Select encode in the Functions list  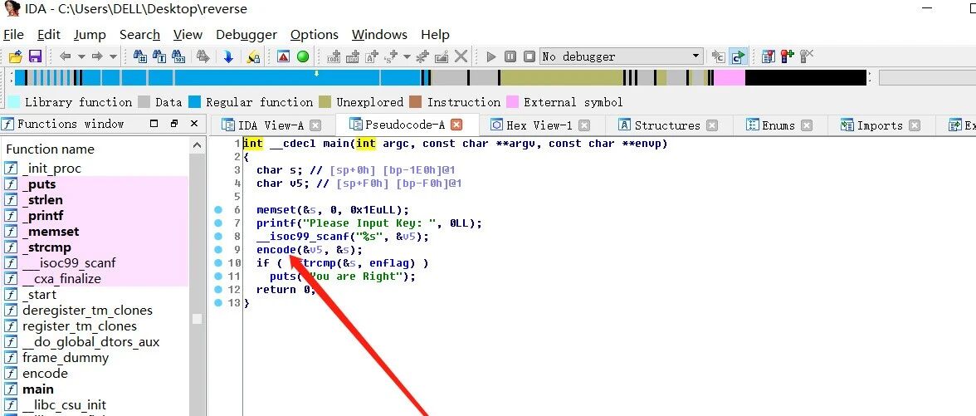point(45,374)
